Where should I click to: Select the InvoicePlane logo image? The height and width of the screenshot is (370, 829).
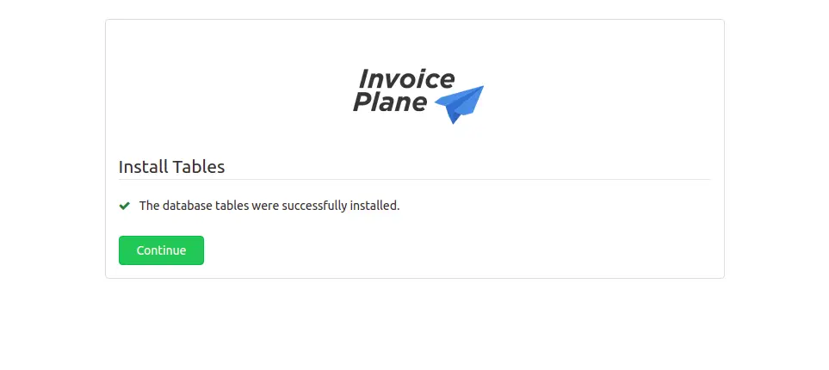coord(418,96)
